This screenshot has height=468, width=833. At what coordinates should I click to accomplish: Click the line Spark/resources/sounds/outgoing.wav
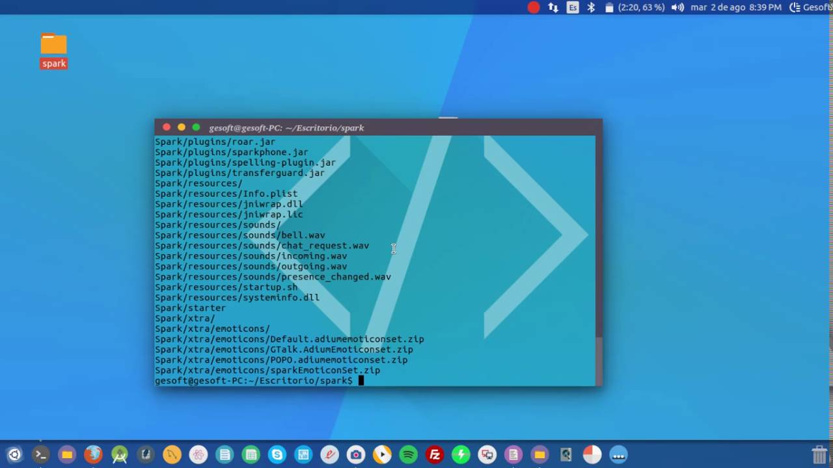[x=251, y=266]
